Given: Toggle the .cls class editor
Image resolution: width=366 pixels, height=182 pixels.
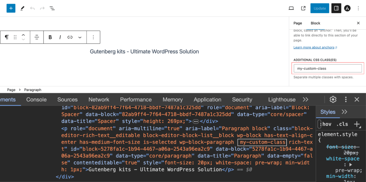Looking at the screenshot, I should click(x=342, y=124).
